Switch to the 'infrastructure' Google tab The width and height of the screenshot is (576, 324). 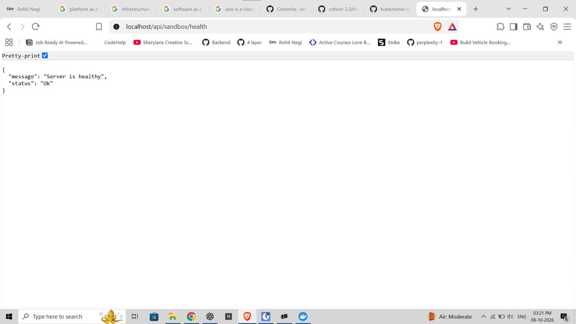(131, 9)
